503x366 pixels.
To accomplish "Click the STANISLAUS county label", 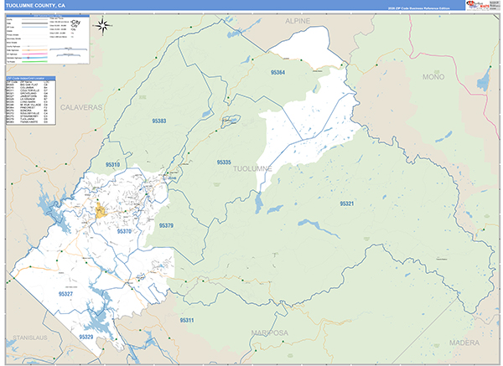I will click(30, 338).
